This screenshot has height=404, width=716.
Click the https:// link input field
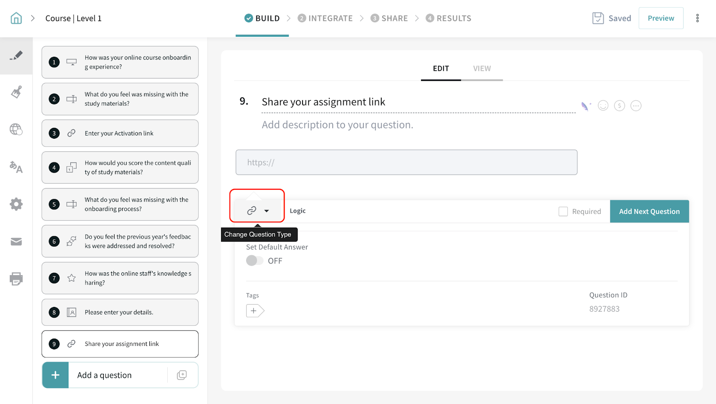coord(406,162)
